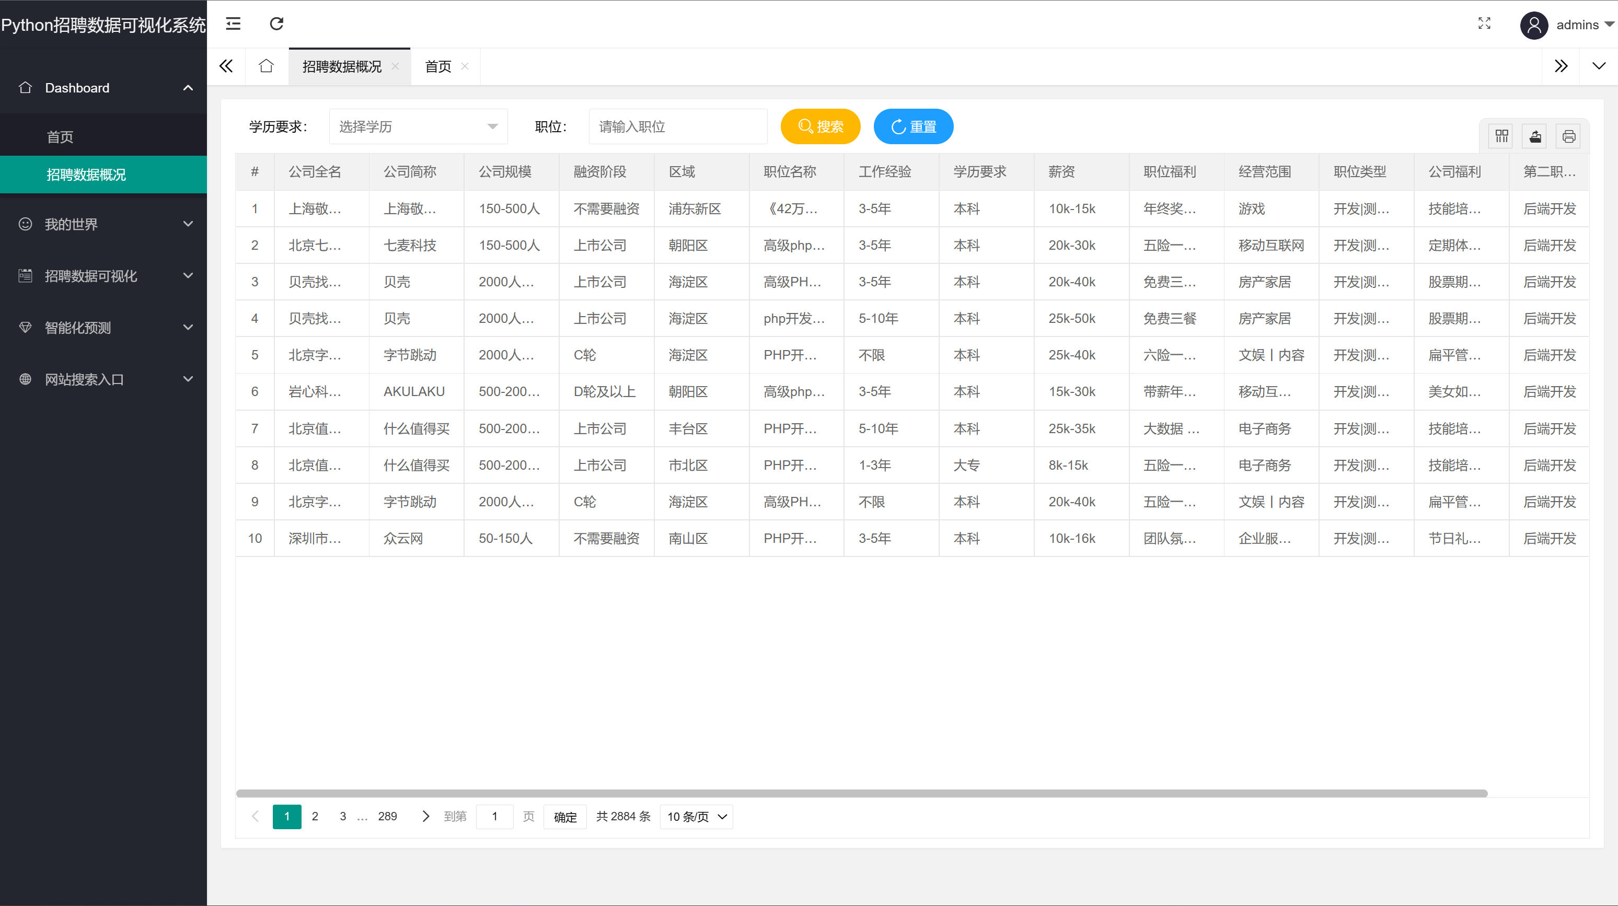
Task: Click the export table icon
Action: pyautogui.click(x=1535, y=136)
